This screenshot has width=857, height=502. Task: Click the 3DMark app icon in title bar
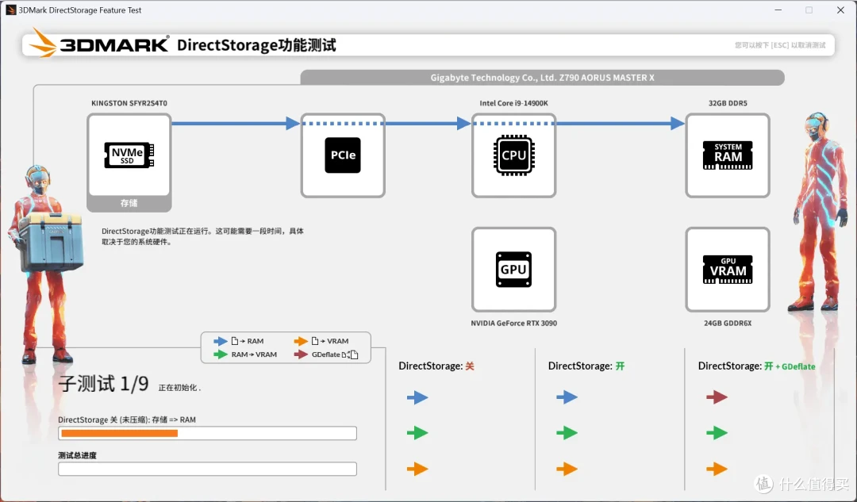pyautogui.click(x=11, y=10)
